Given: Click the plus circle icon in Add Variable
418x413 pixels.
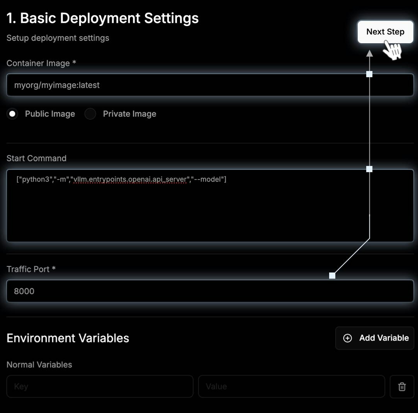Looking at the screenshot, I should click(347, 338).
